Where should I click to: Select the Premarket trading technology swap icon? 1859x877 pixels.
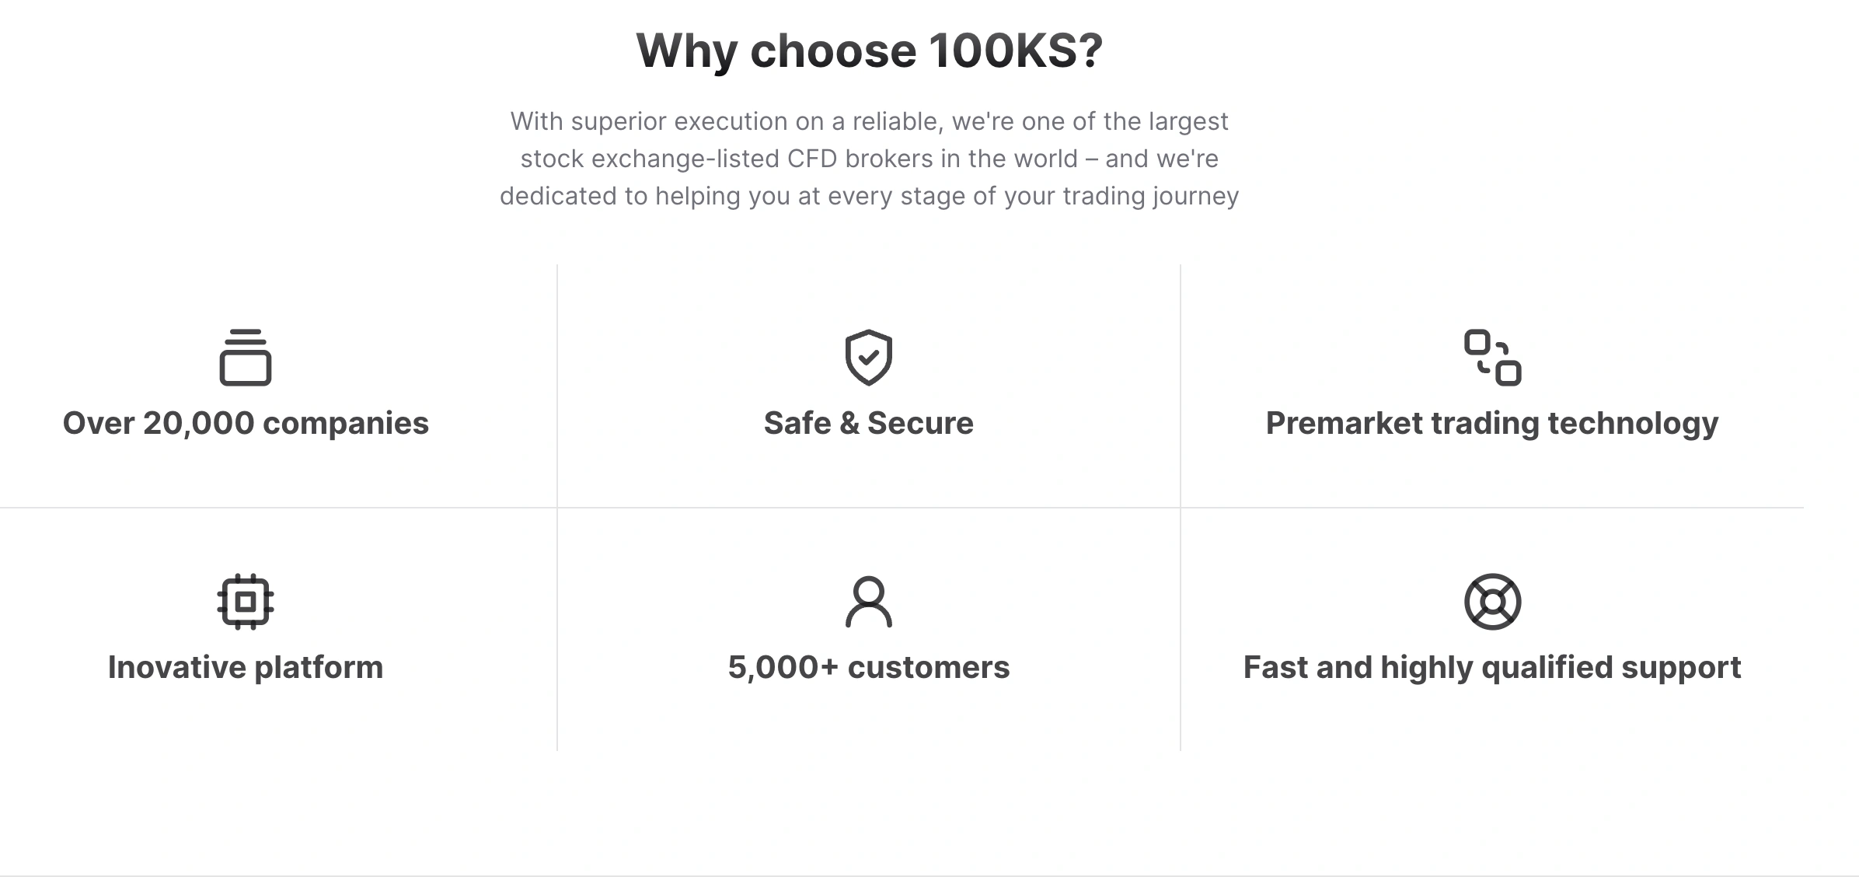1492,358
